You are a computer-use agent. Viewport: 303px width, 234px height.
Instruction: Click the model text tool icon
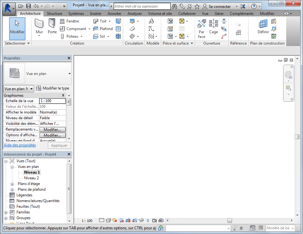tap(151, 21)
